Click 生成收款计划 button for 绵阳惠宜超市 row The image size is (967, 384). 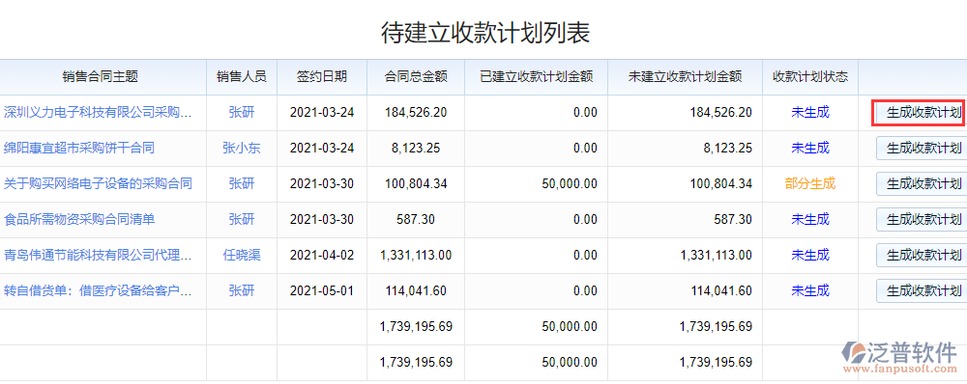pyautogui.click(x=922, y=149)
